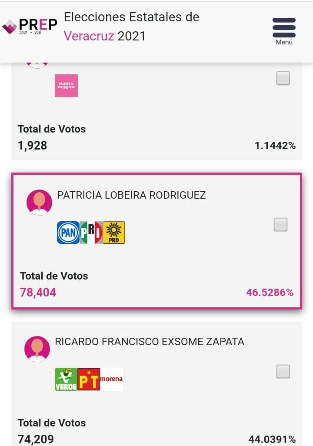Screen dimensions: 313x446
Task: Click the PRD sun party logo
Action: [114, 233]
